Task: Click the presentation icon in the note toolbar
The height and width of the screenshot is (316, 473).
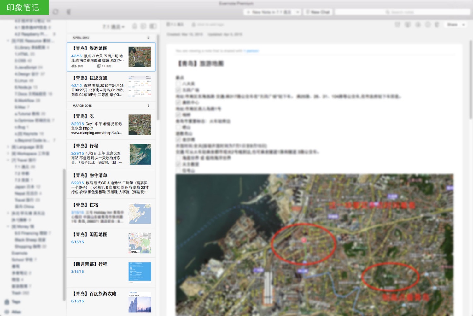Action: coord(408,25)
